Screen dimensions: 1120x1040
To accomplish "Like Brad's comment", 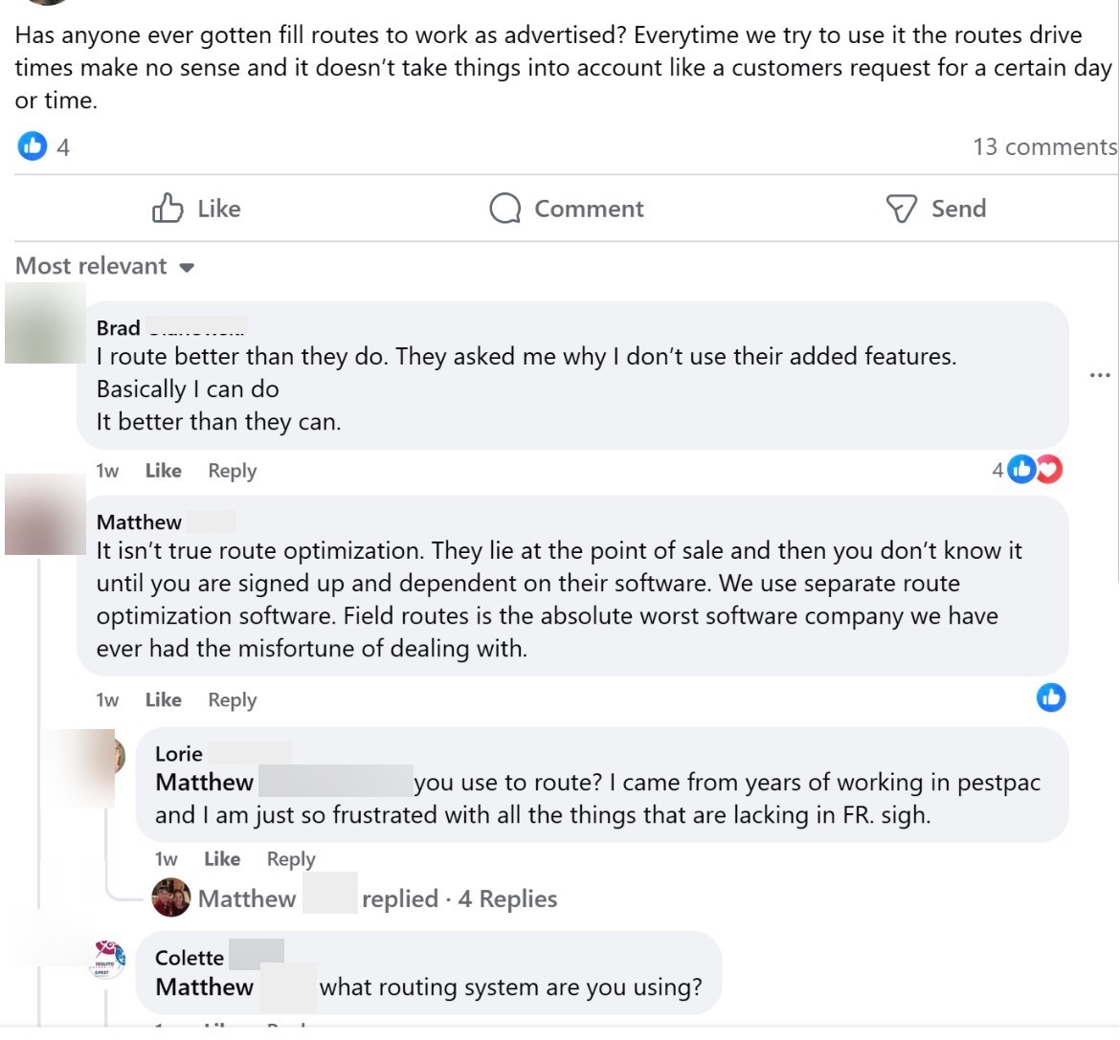I will tap(163, 470).
